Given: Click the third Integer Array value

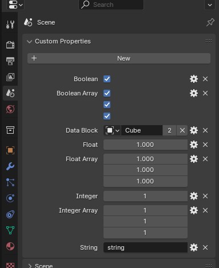Looking at the screenshot, I should click(145, 233).
